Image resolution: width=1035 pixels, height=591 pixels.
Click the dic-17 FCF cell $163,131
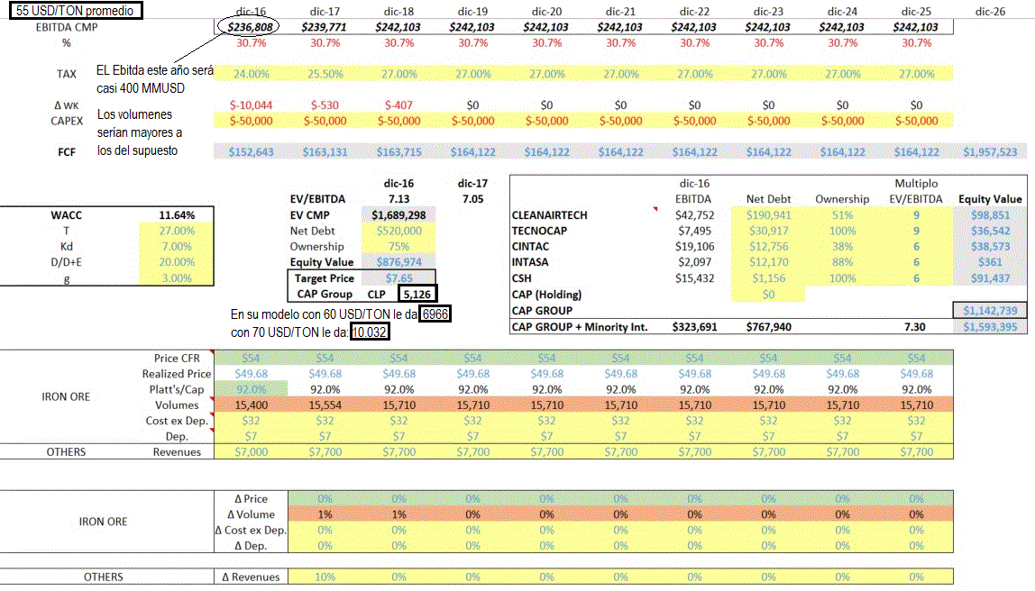point(325,151)
